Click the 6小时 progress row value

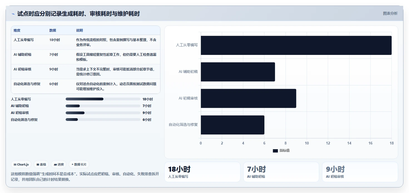147,120
